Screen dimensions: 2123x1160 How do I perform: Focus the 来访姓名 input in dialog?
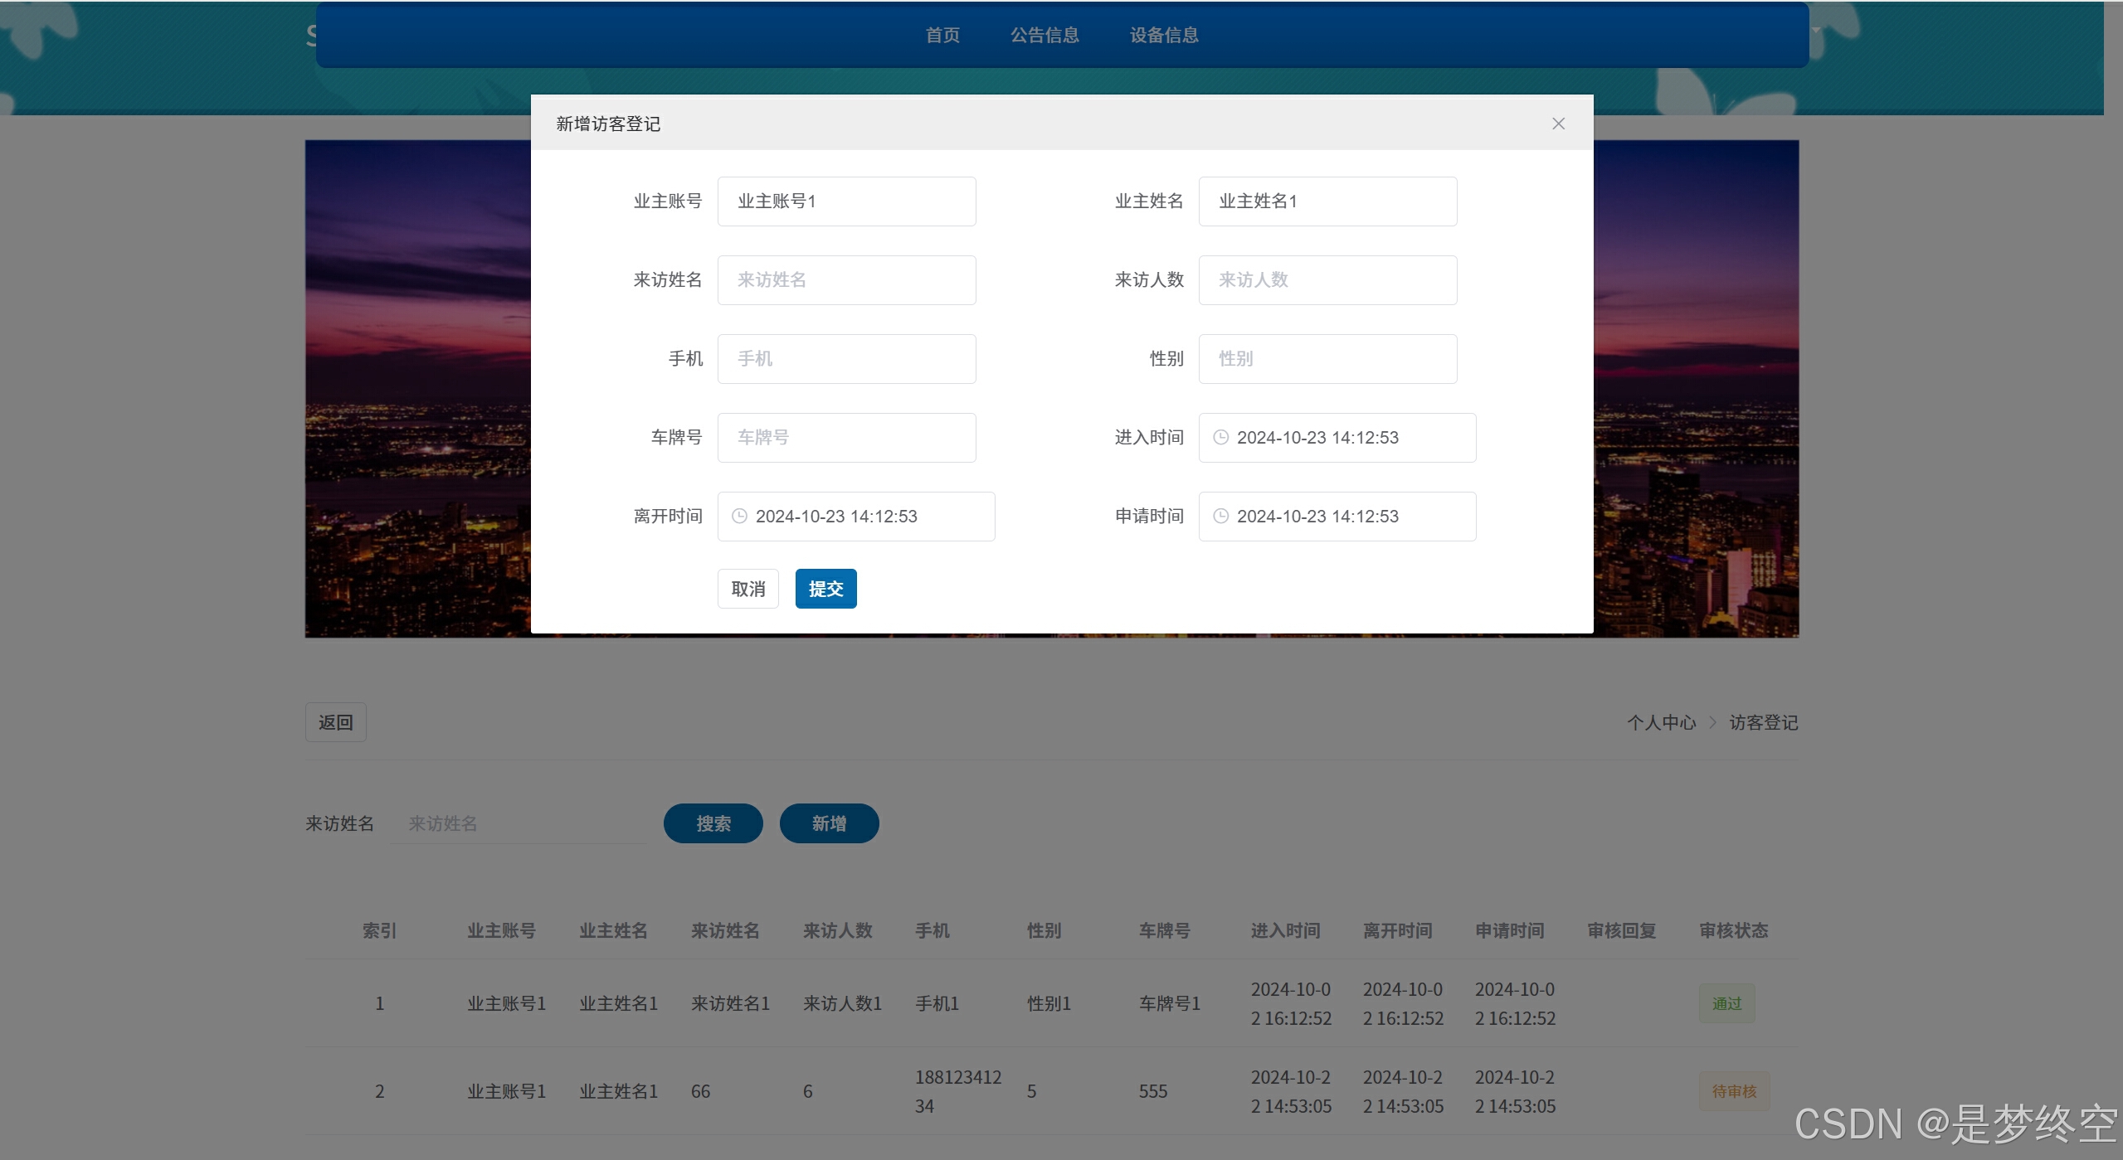point(846,279)
